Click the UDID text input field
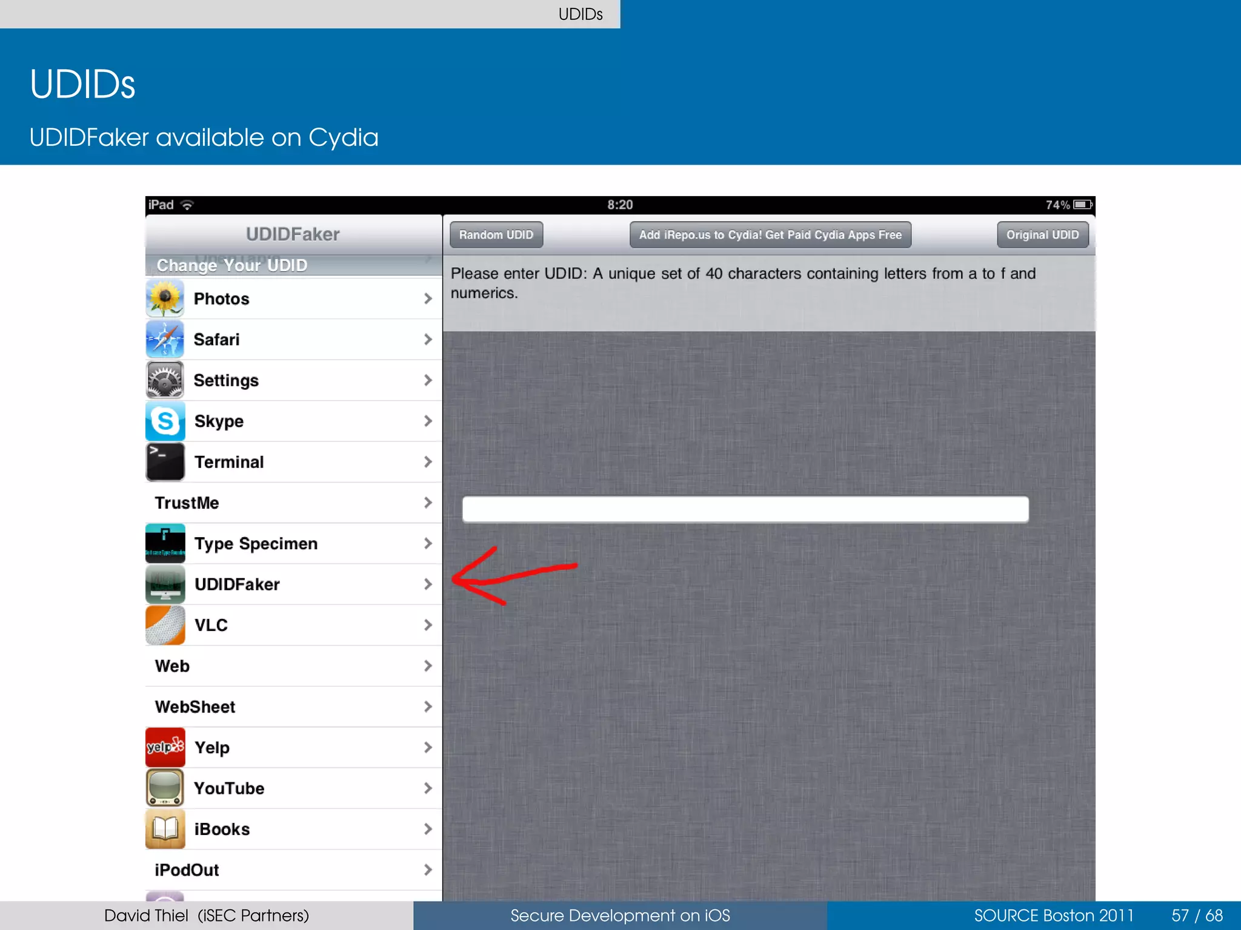 (745, 509)
